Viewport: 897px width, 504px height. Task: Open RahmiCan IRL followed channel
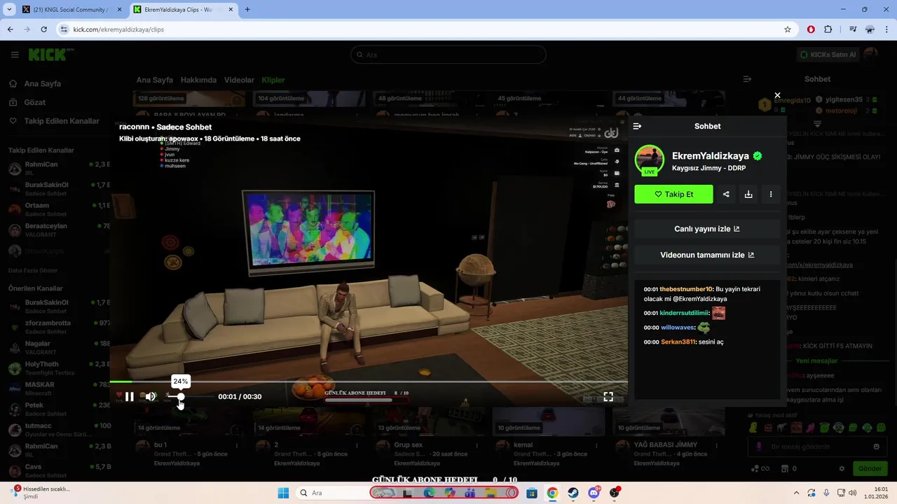pyautogui.click(x=59, y=168)
